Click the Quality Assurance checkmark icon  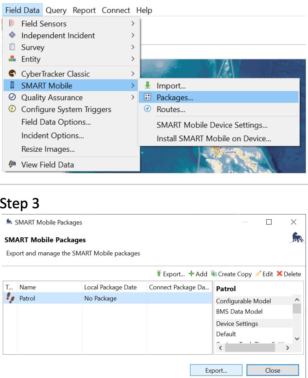coord(12,97)
